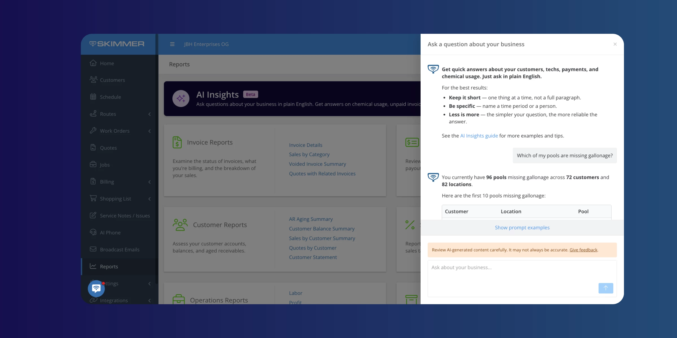The width and height of the screenshot is (677, 338).
Task: Click the Jobs briefcase icon in sidebar
Action: (93, 164)
